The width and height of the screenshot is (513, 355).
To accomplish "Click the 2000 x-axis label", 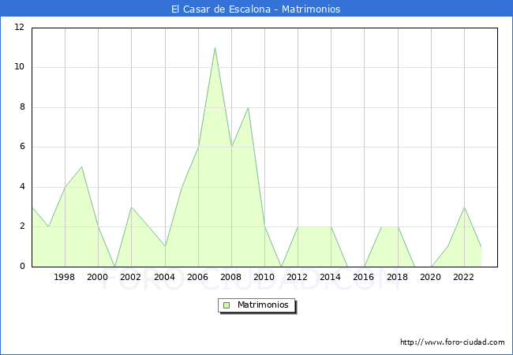I will click(x=98, y=277).
